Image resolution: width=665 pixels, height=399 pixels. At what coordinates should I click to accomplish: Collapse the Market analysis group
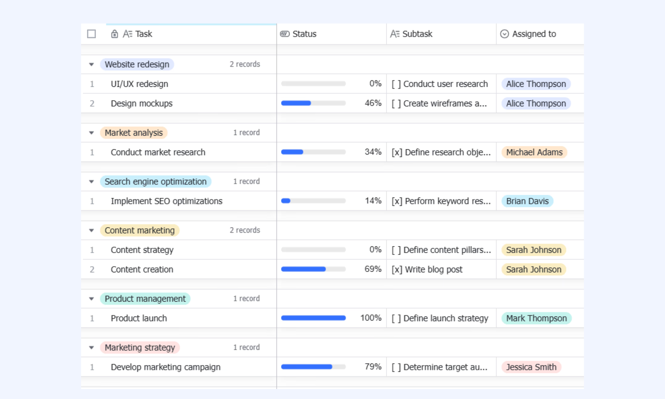coord(91,133)
